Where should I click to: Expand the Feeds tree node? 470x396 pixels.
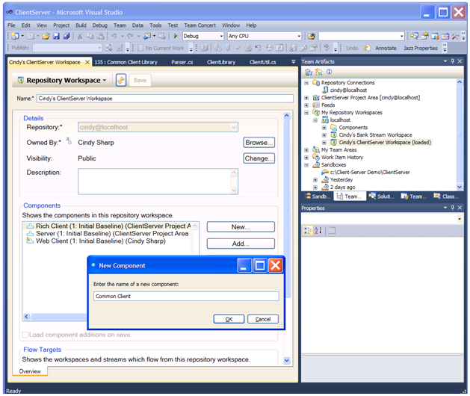(306, 105)
